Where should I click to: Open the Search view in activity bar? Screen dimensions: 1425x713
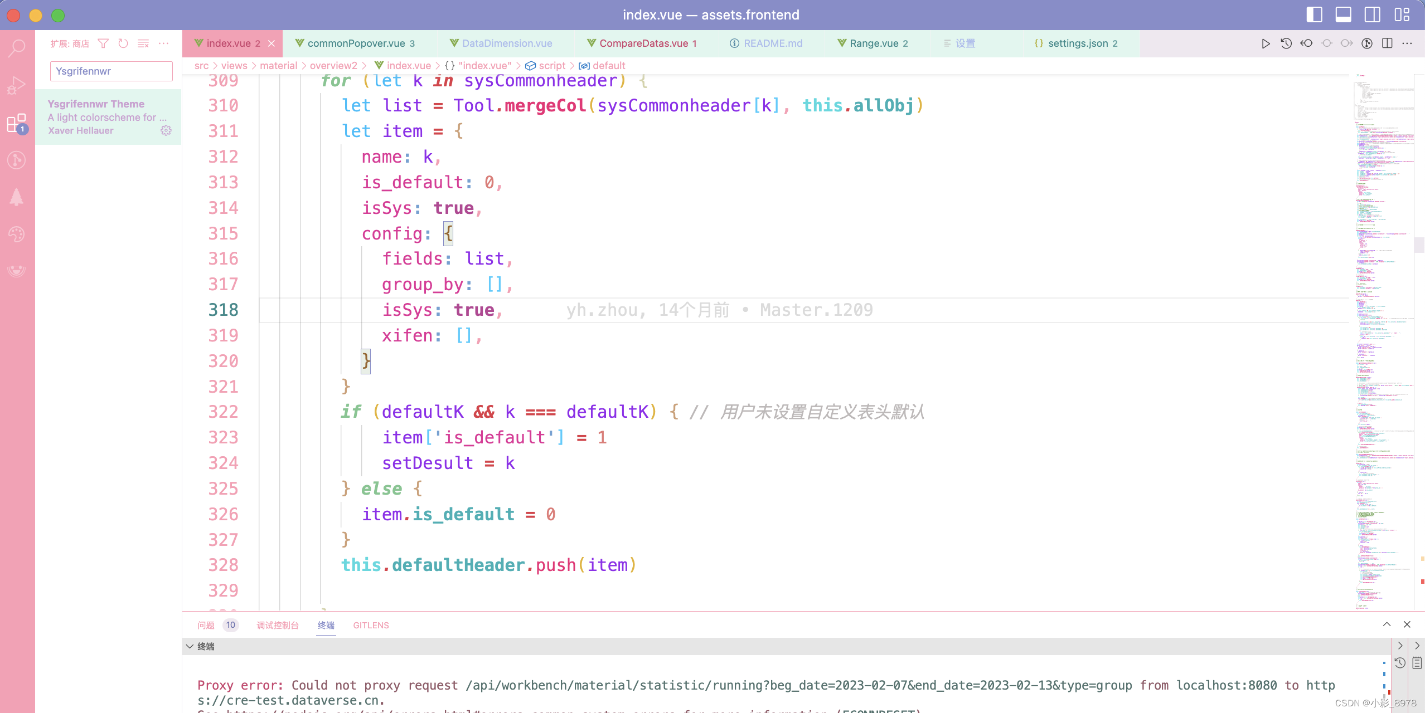click(x=17, y=48)
